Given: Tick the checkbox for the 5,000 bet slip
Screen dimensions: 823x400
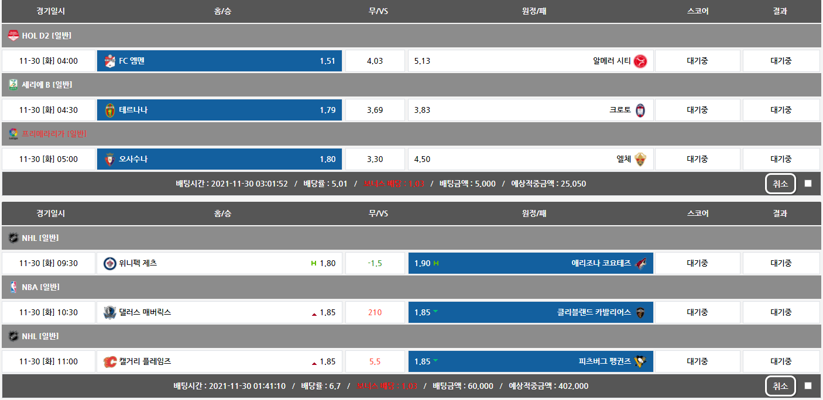Looking at the screenshot, I should [808, 184].
